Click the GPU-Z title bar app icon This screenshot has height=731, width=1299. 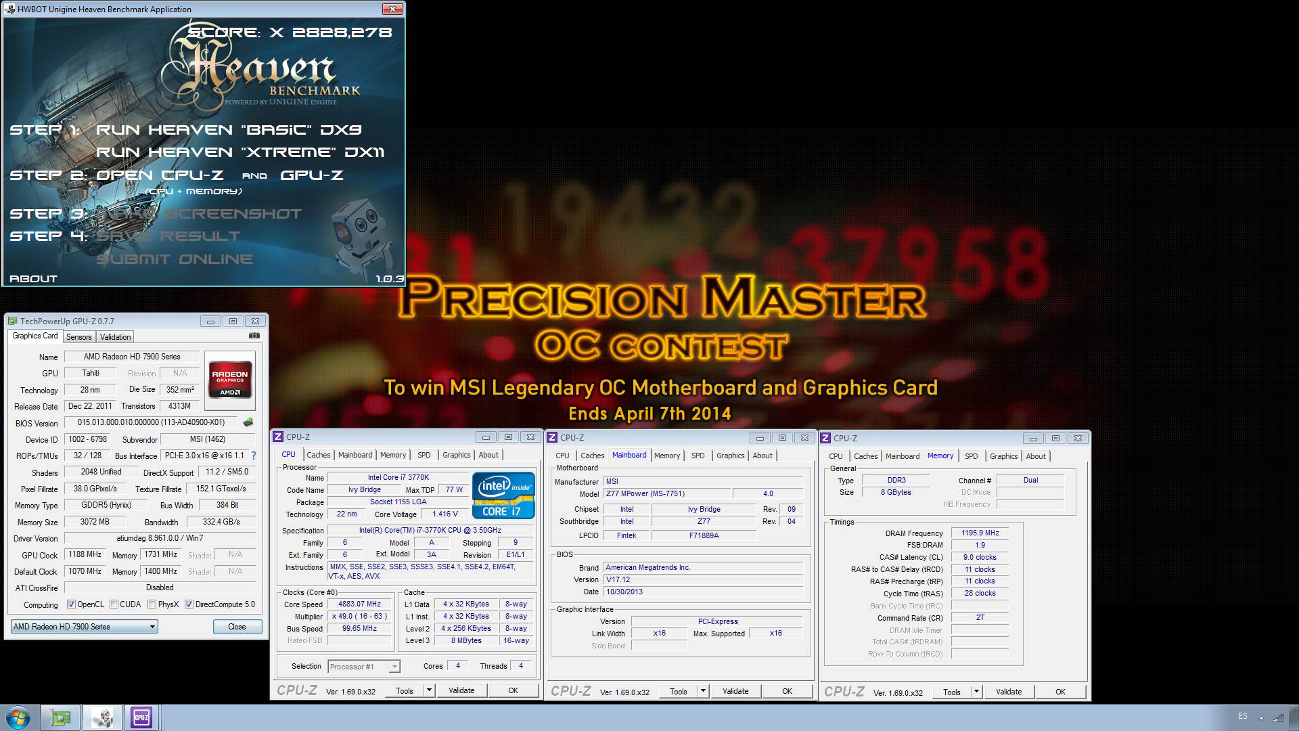point(13,322)
